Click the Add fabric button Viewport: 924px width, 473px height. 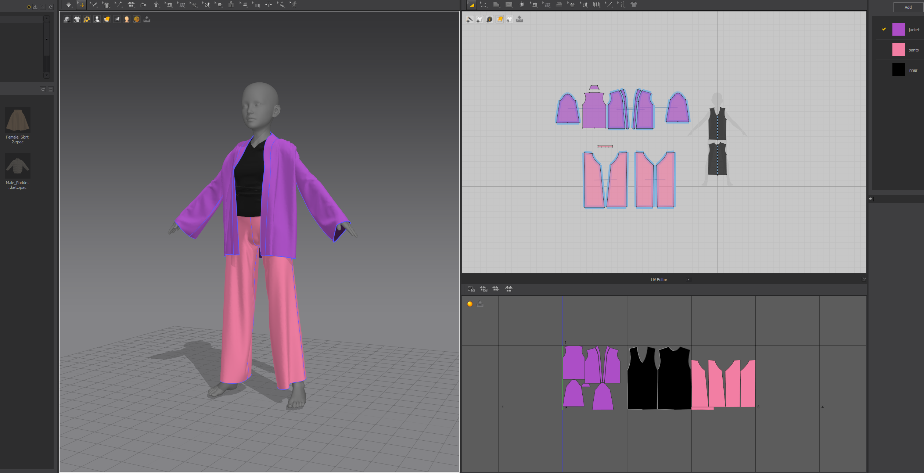click(x=908, y=7)
